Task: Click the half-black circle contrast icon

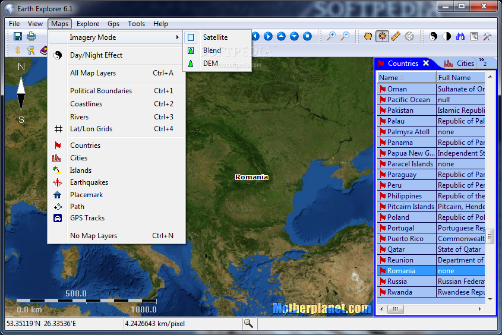Action: [447, 36]
